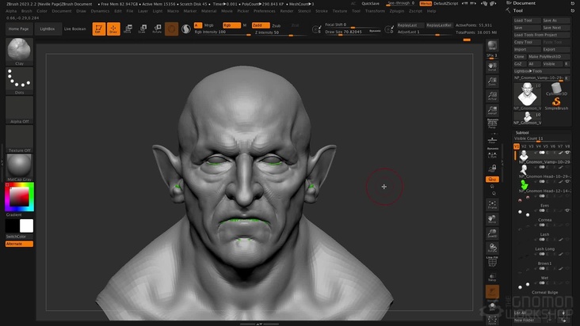Click the Rotate view icon in right shelf
This screenshot has width=580, height=326.
coord(492,248)
